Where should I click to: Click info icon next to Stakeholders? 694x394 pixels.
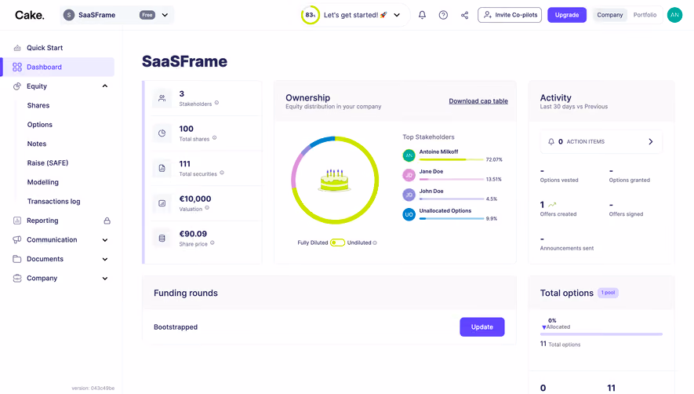pyautogui.click(x=217, y=103)
